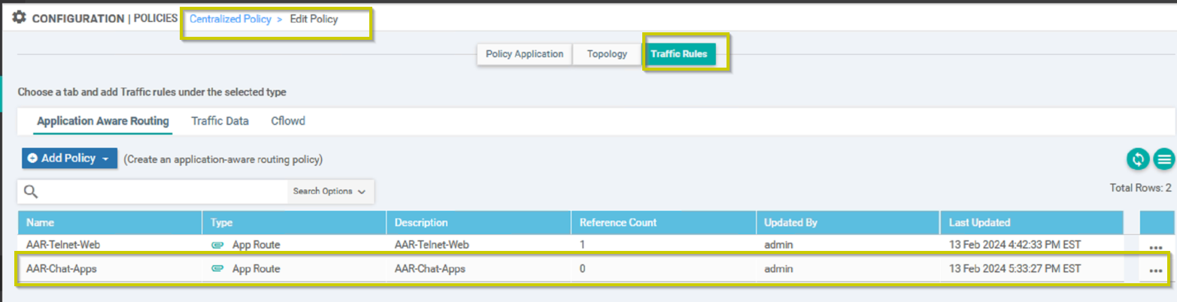Open the Search Options dropdown
1177x302 pixels.
[329, 192]
